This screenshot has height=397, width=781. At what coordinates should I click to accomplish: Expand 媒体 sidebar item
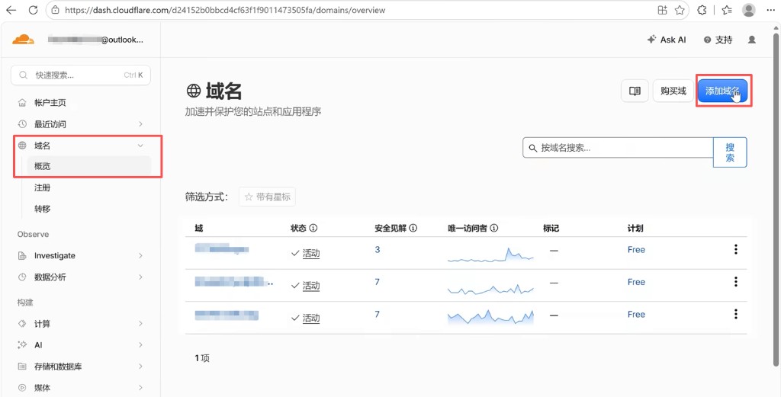pyautogui.click(x=82, y=388)
